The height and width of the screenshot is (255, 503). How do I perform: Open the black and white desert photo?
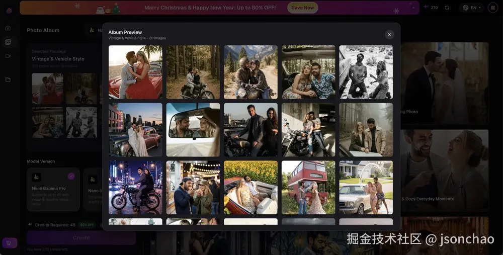[366, 72]
